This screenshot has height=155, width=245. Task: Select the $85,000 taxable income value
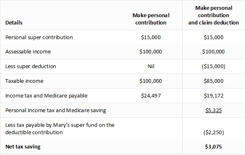(214, 81)
